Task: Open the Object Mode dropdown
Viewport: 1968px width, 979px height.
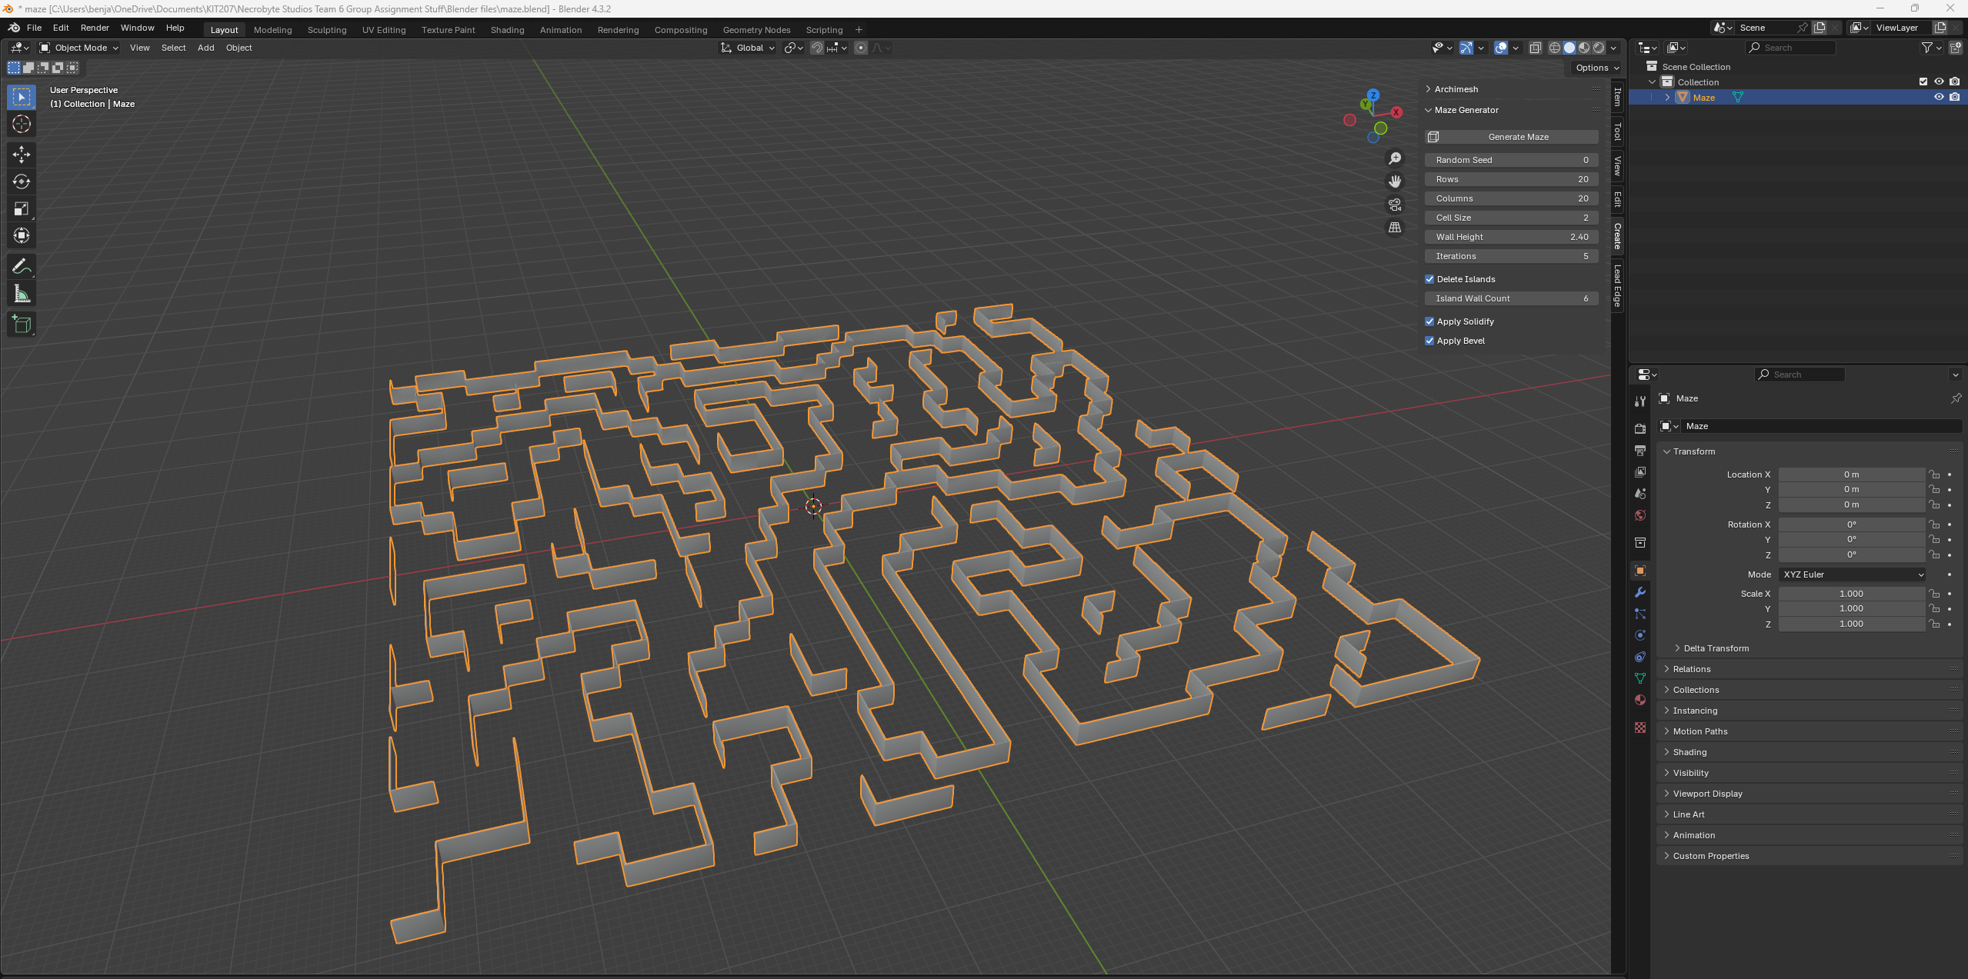Action: (x=79, y=48)
